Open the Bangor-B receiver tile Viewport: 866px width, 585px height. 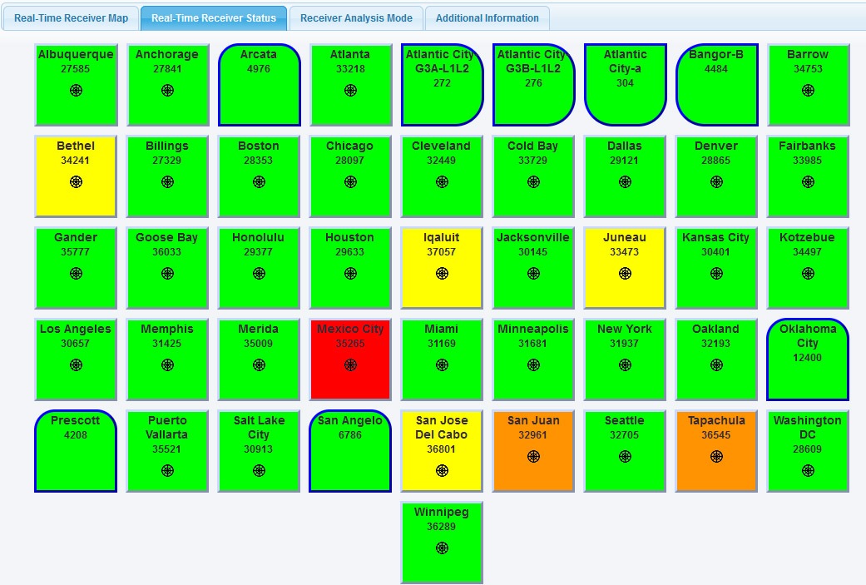pos(716,85)
